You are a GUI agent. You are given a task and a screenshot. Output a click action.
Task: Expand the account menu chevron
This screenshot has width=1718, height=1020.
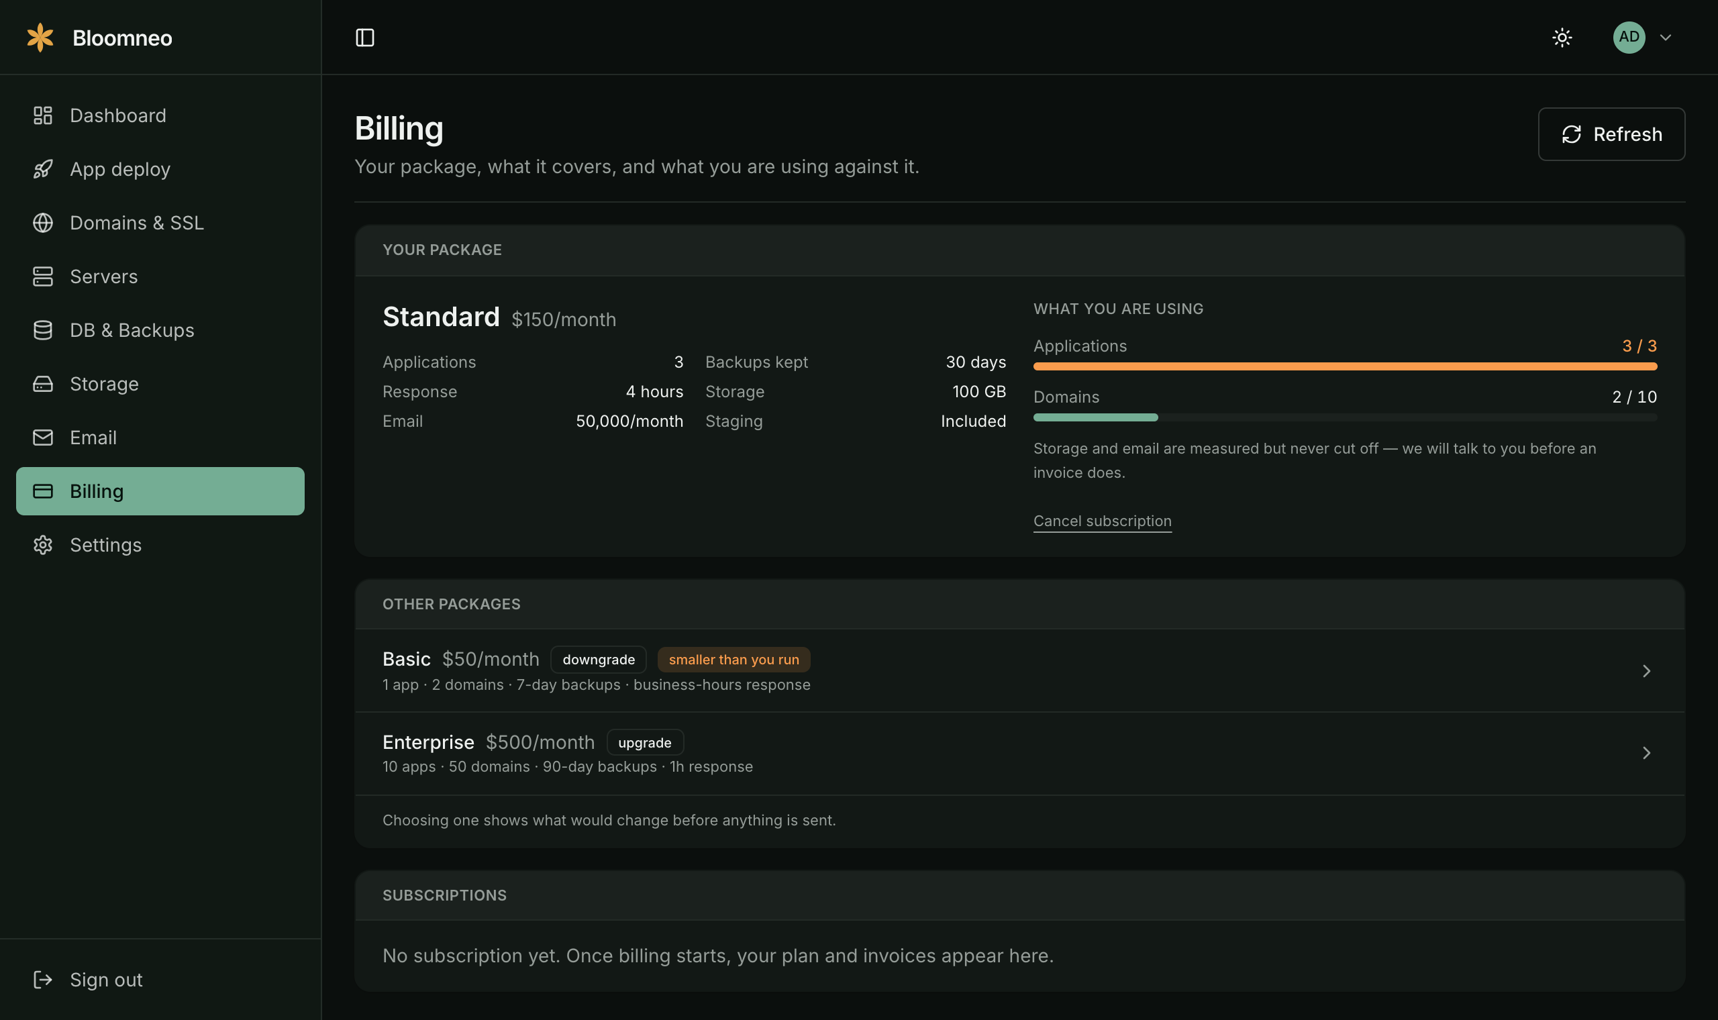[x=1665, y=37]
